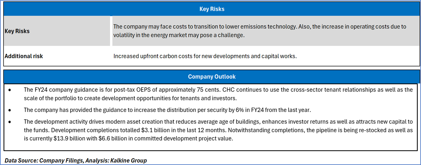Click the blue Key Risks header bar

click(212, 9)
